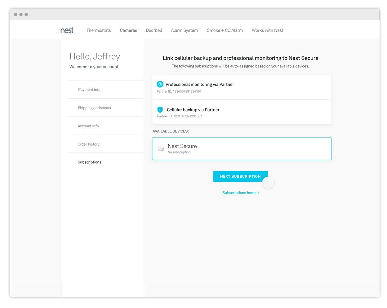This screenshot has height=308, width=387.
Task: Click the auto-assigned subscriptions description text
Action: click(x=240, y=66)
